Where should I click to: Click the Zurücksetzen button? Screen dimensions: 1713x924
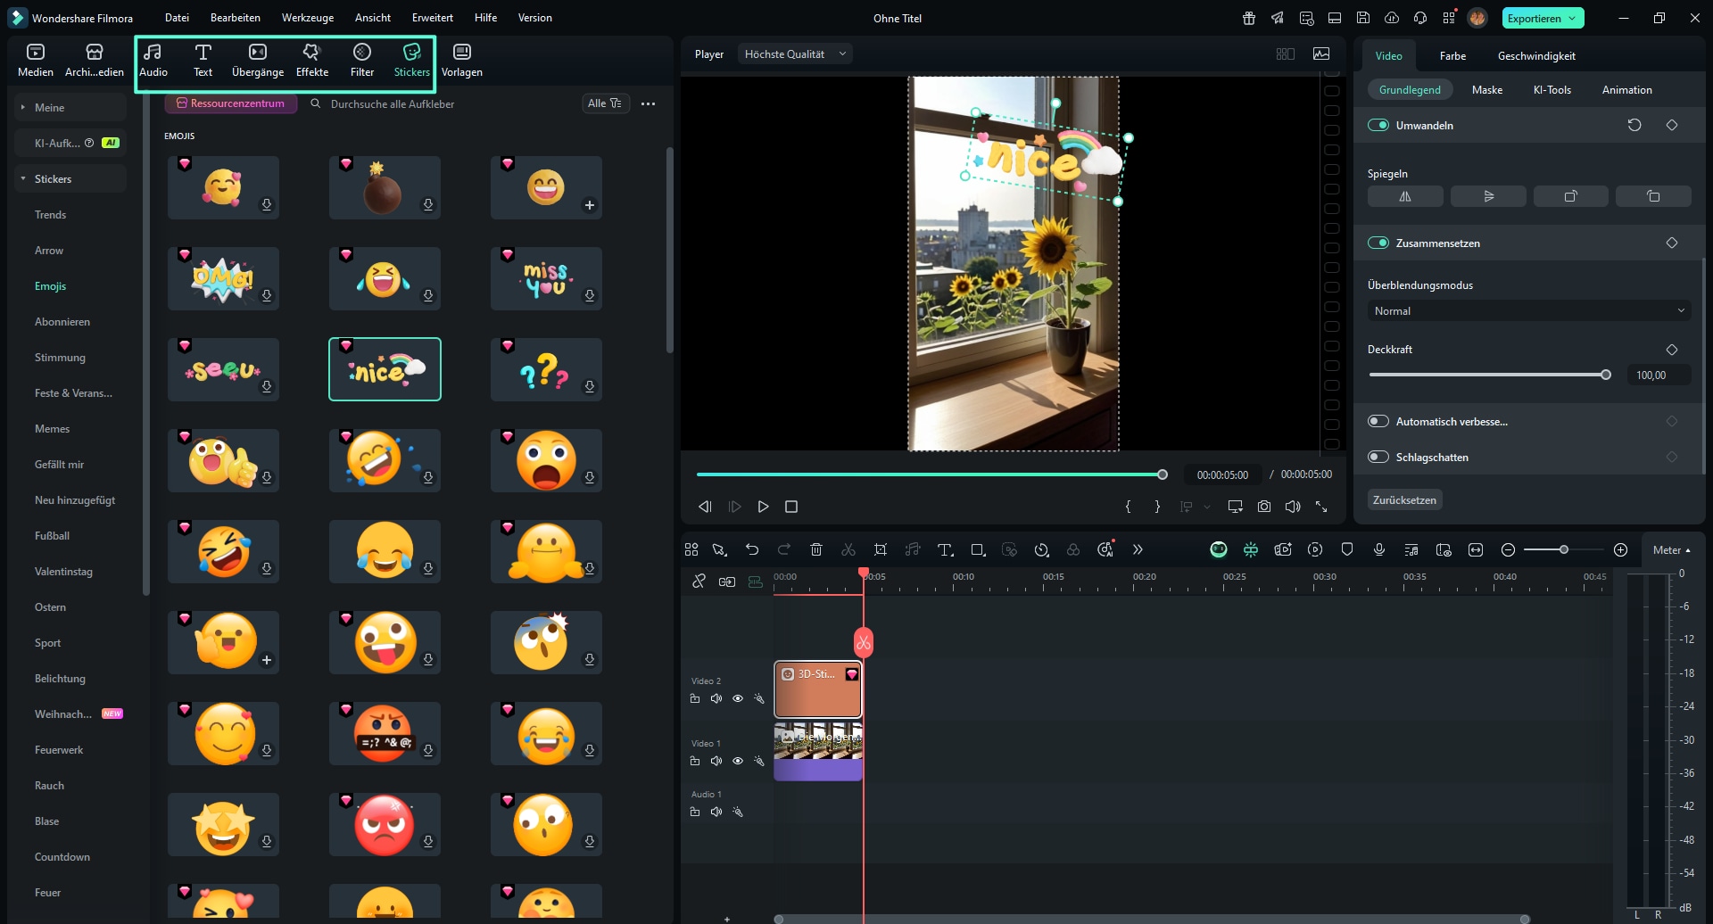tap(1404, 499)
